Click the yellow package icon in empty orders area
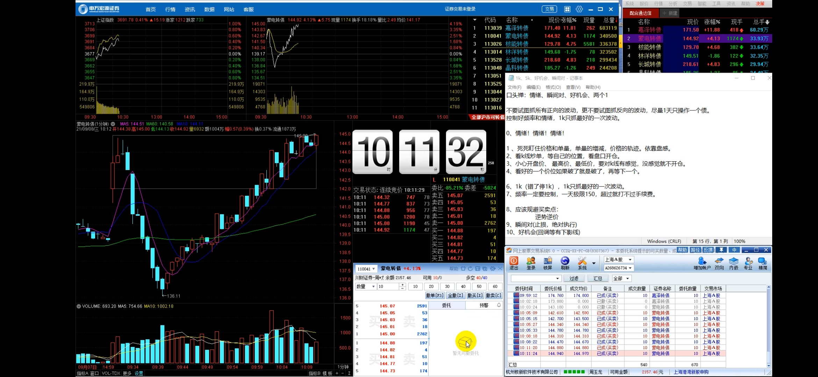 pos(466,341)
